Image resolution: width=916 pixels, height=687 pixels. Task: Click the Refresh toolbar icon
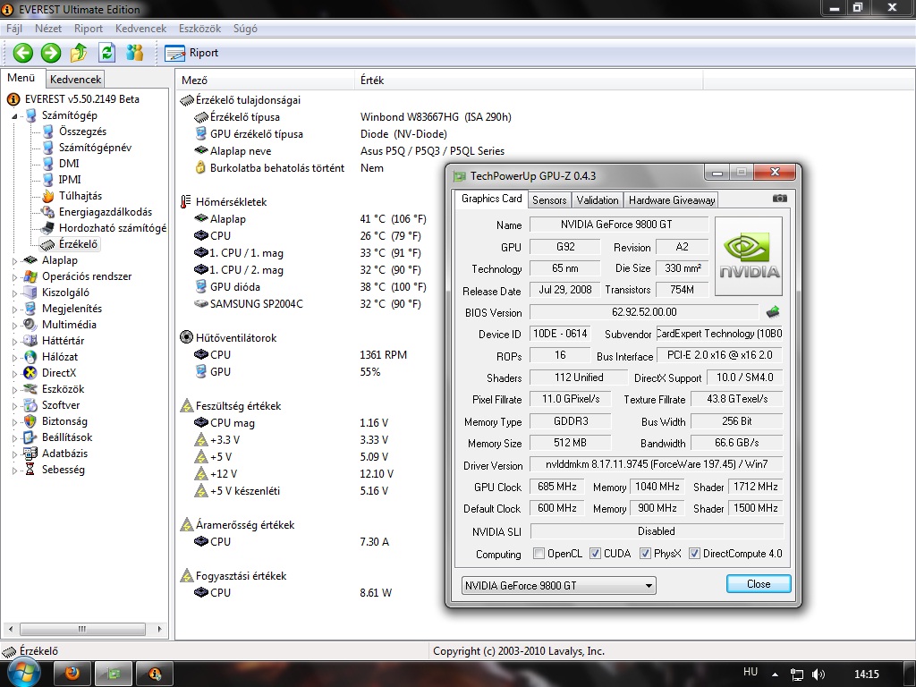[107, 53]
